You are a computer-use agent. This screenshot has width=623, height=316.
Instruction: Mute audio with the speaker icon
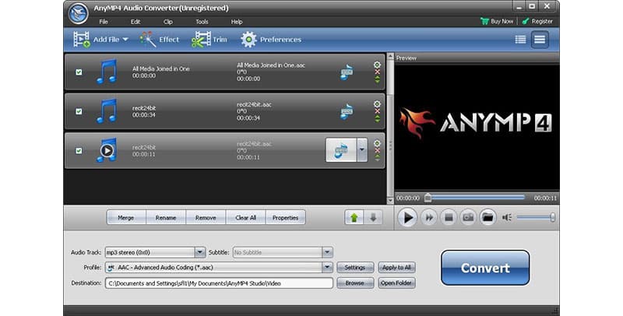[x=507, y=218]
